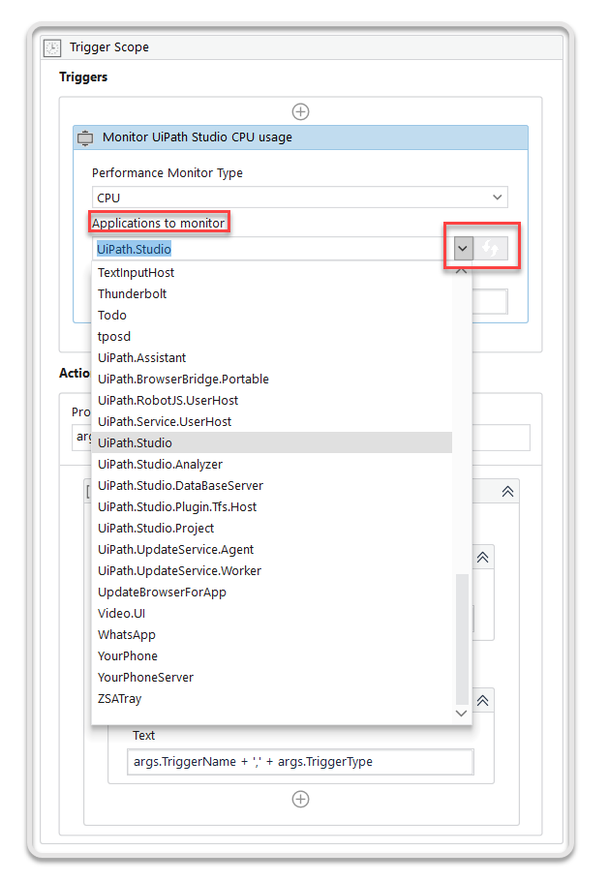Select UiPath.Studio.Analyzer process
The height and width of the screenshot is (882, 609).
(272, 465)
